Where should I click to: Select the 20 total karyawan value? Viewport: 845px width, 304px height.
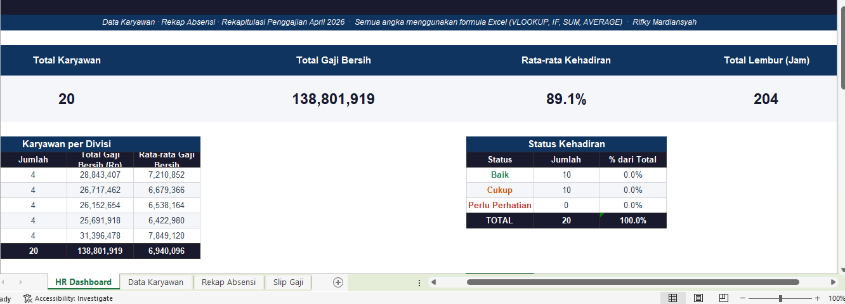67,99
